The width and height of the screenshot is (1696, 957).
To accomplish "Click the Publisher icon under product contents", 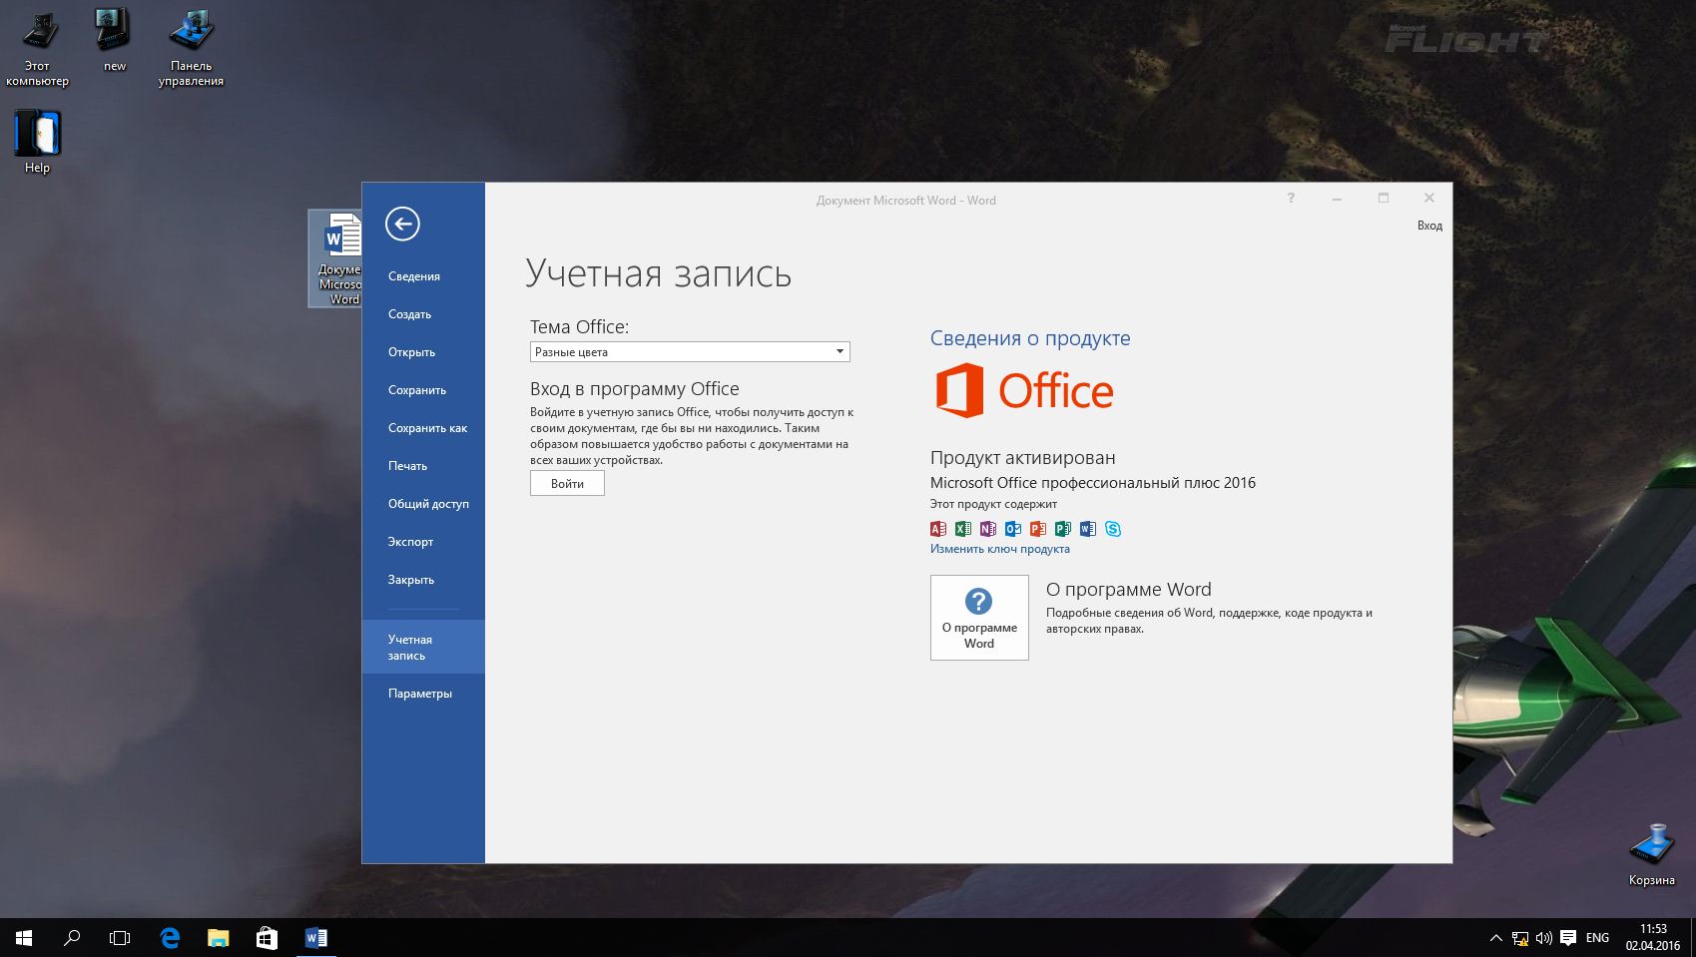I will pyautogui.click(x=1063, y=529).
